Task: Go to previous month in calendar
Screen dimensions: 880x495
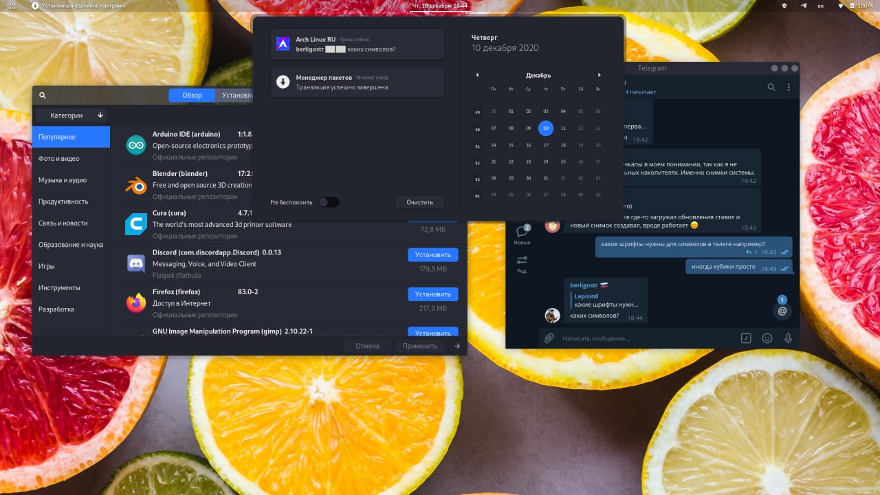Action: tap(477, 75)
